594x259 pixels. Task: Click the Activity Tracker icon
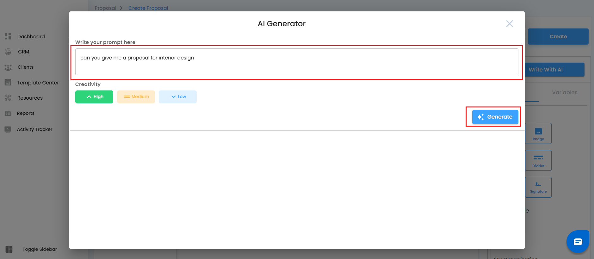click(x=8, y=129)
